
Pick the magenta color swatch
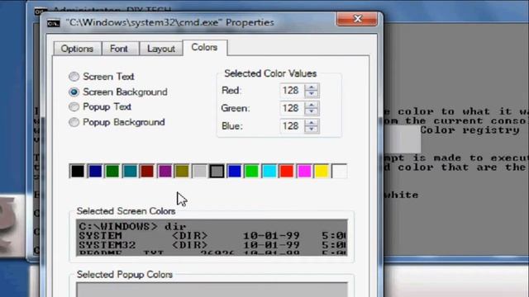pyautogui.click(x=304, y=171)
